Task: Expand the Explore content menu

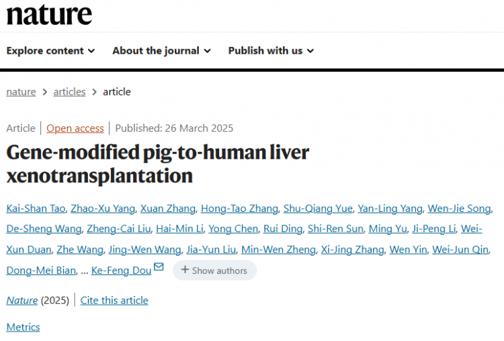Action: [50, 51]
